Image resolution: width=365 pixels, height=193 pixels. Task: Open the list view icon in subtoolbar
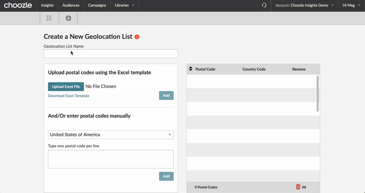[49, 18]
